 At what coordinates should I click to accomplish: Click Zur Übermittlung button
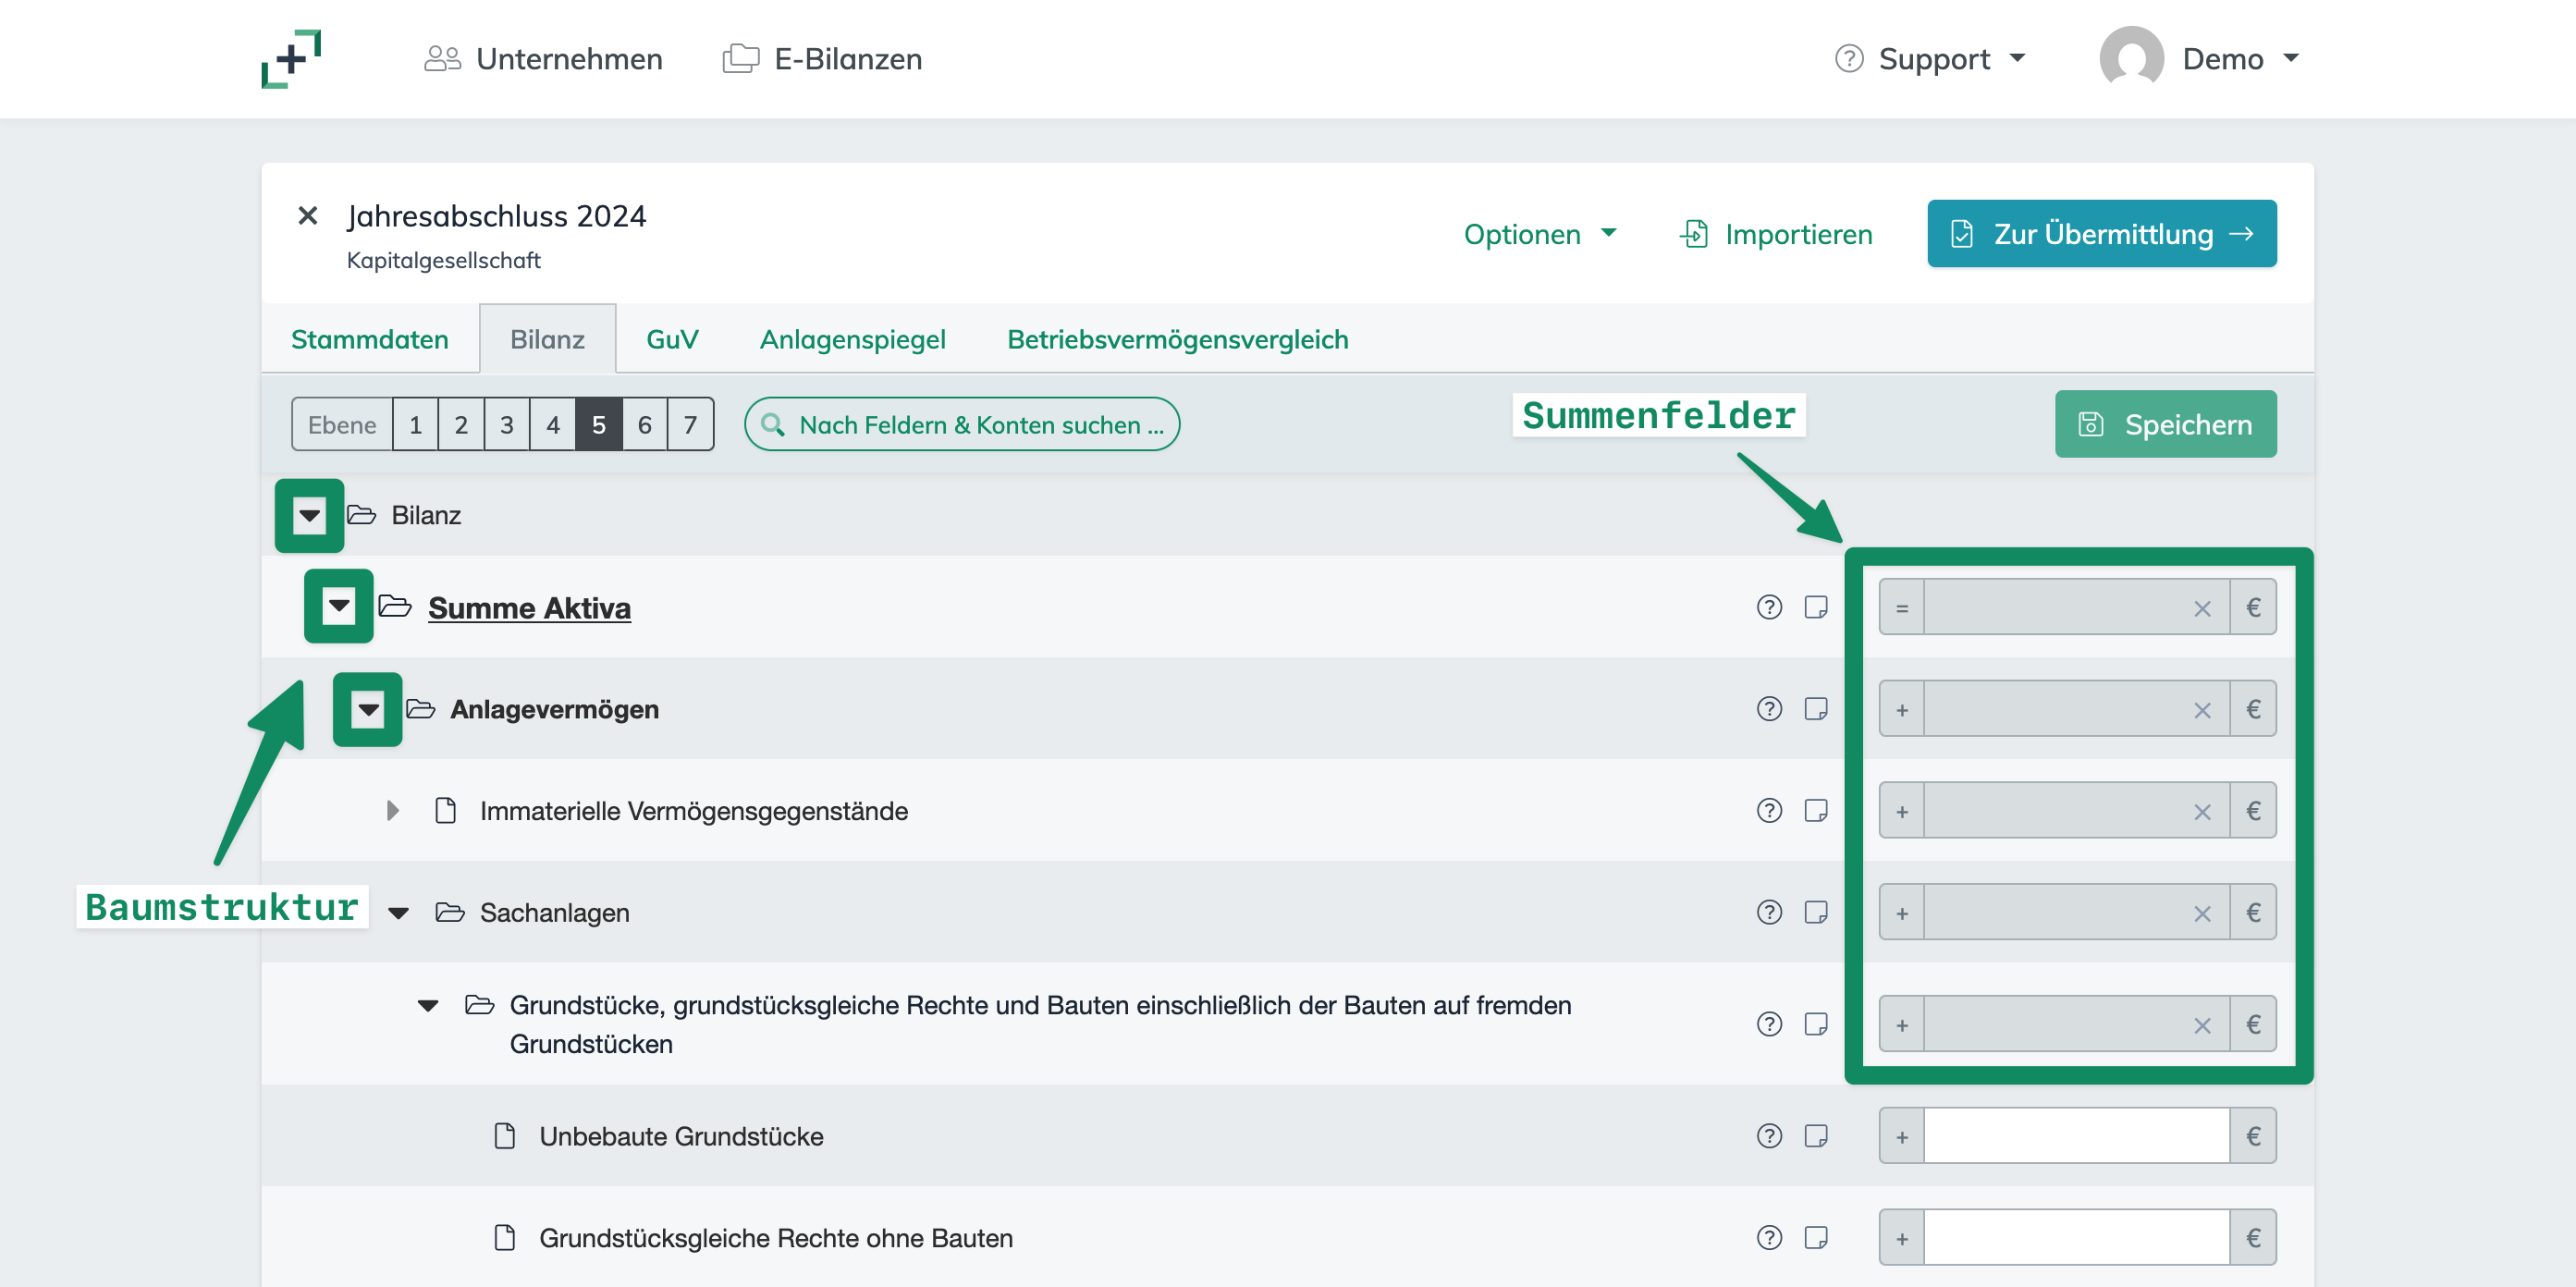coord(2101,234)
